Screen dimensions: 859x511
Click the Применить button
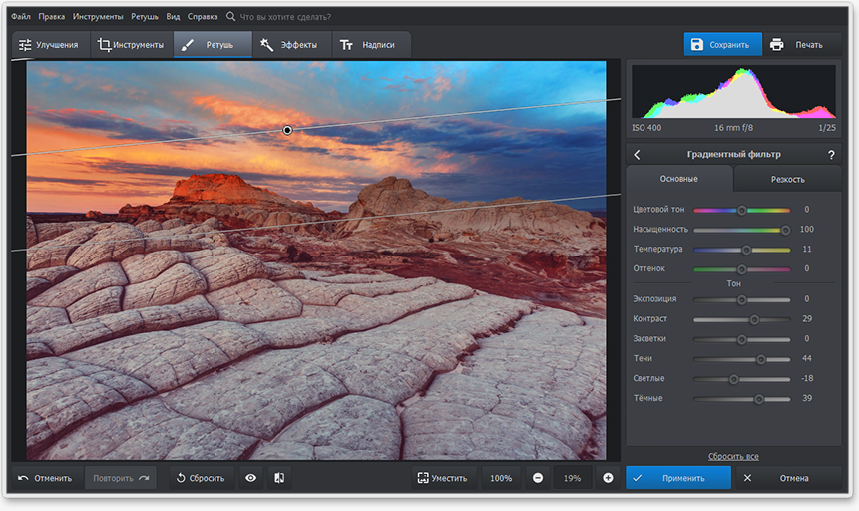[x=678, y=478]
